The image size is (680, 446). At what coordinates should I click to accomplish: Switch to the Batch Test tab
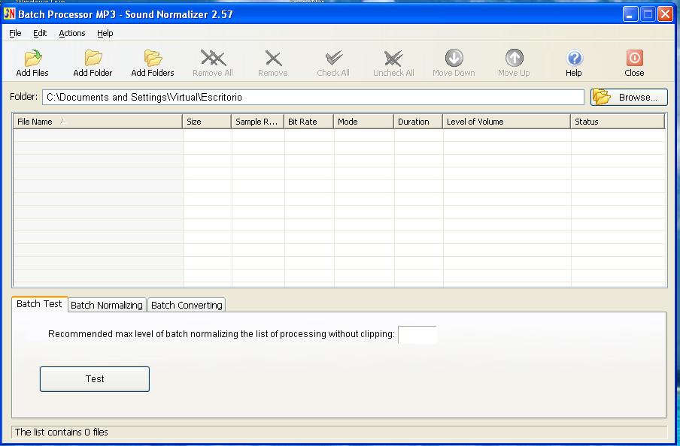click(39, 304)
